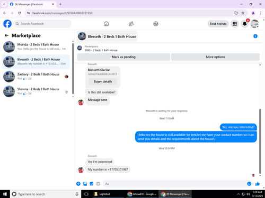Open the Groups icon in top navigation
Image resolution: width=265 pixels, height=198 pixels.
[156, 24]
